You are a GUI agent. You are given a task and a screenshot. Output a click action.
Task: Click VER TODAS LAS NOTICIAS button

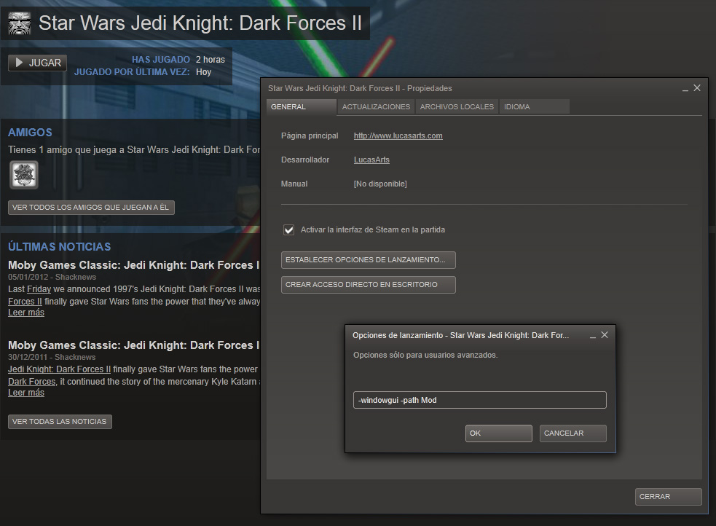pyautogui.click(x=60, y=421)
